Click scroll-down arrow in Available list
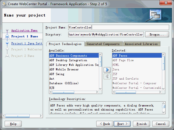Screen dimensions: 174x130 pyautogui.click(x=100, y=89)
